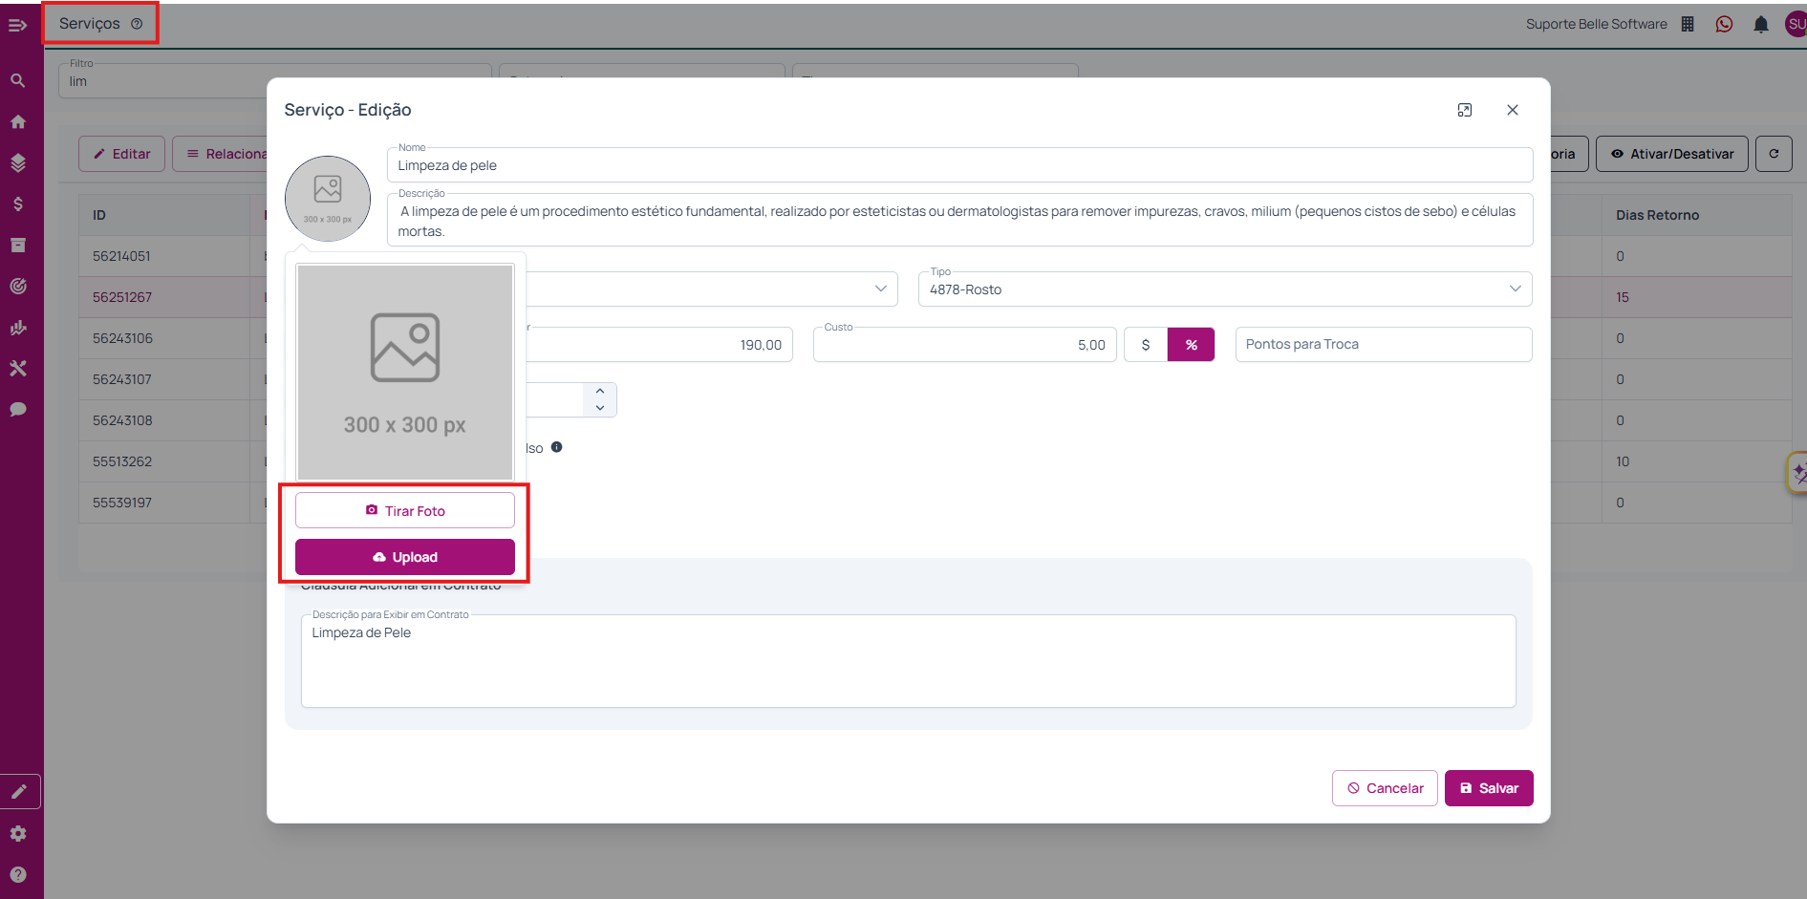The width and height of the screenshot is (1807, 899).
Task: Open the building units icon
Action: click(1688, 24)
